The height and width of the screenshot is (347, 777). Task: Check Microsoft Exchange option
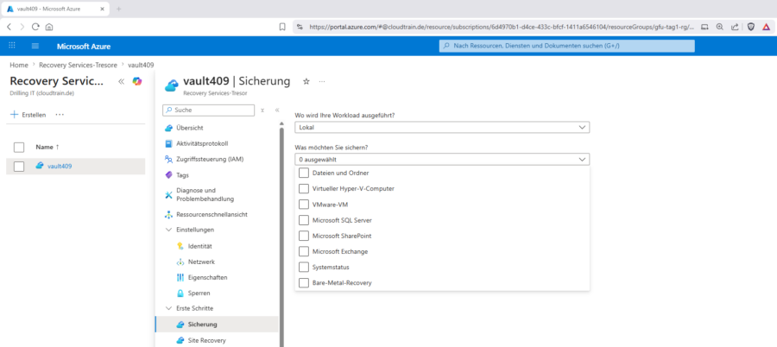point(304,251)
